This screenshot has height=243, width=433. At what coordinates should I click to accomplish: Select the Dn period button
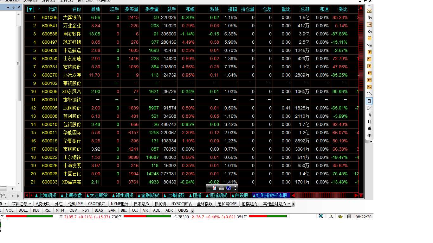369,108
